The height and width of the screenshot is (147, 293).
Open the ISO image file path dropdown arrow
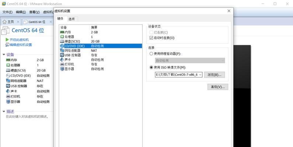coord(200,75)
